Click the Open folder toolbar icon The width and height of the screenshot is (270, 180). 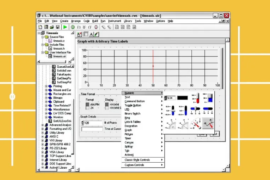pos(52,27)
